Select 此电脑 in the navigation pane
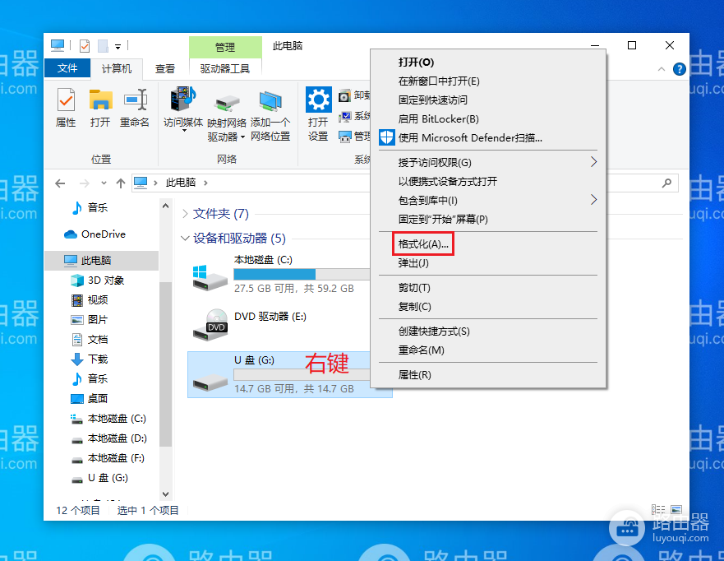 click(x=102, y=261)
